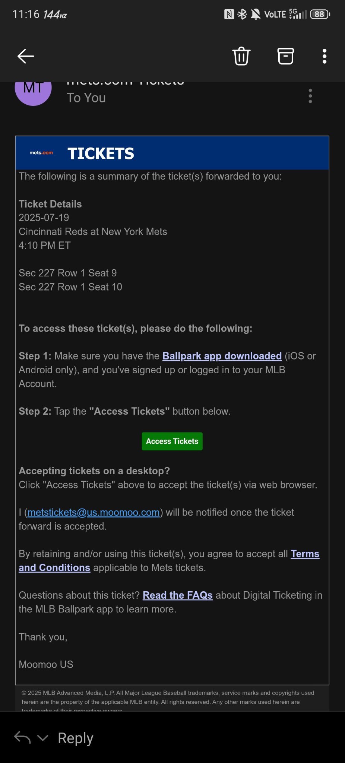The width and height of the screenshot is (345, 763).
Task: Expand the reply options chevron
Action: pyautogui.click(x=43, y=738)
